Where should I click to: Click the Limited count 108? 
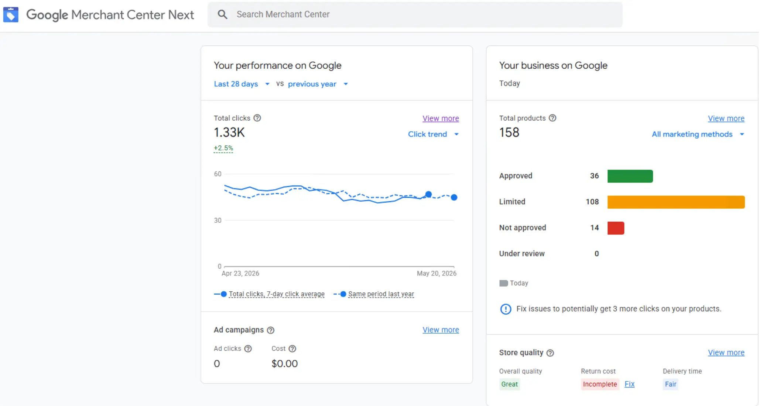(x=592, y=202)
